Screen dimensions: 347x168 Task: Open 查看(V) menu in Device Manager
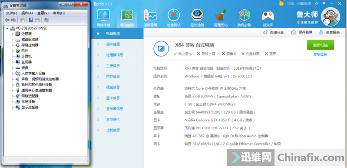pos(43,13)
